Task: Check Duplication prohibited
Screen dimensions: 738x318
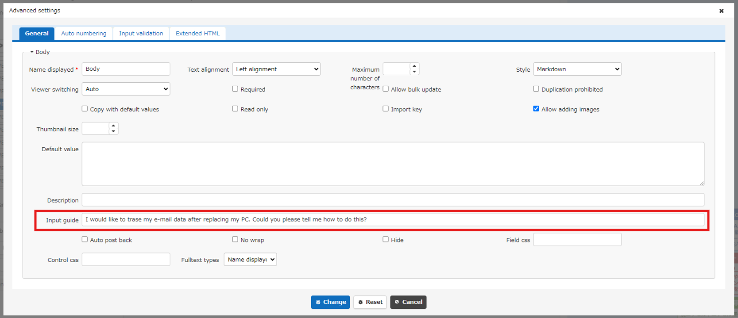Action: [536, 89]
